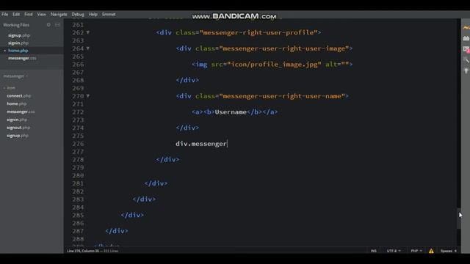The image size is (470, 264).
Task: Open the Help menu
Action: click(x=93, y=15)
